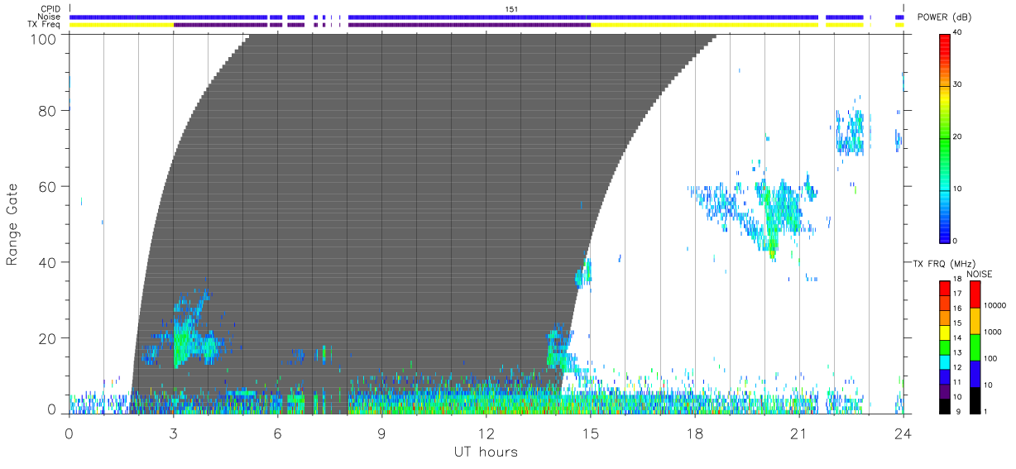The width and height of the screenshot is (1016, 469).
Task: Click y-axis tick label 80
Action: click(x=49, y=111)
